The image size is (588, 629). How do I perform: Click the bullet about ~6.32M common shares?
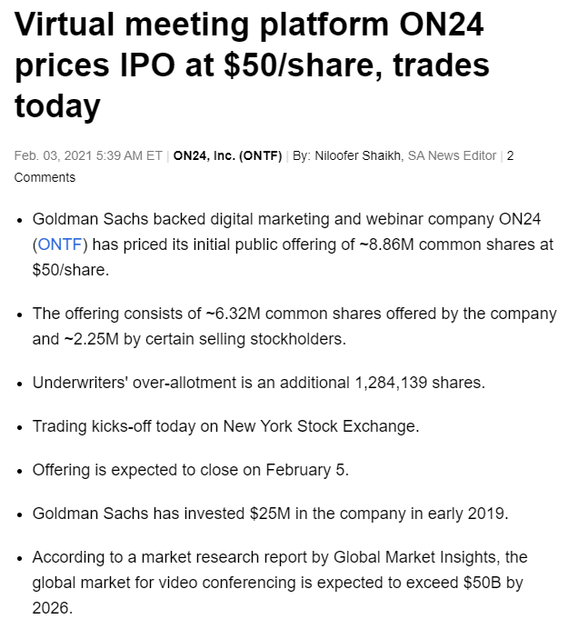(294, 326)
